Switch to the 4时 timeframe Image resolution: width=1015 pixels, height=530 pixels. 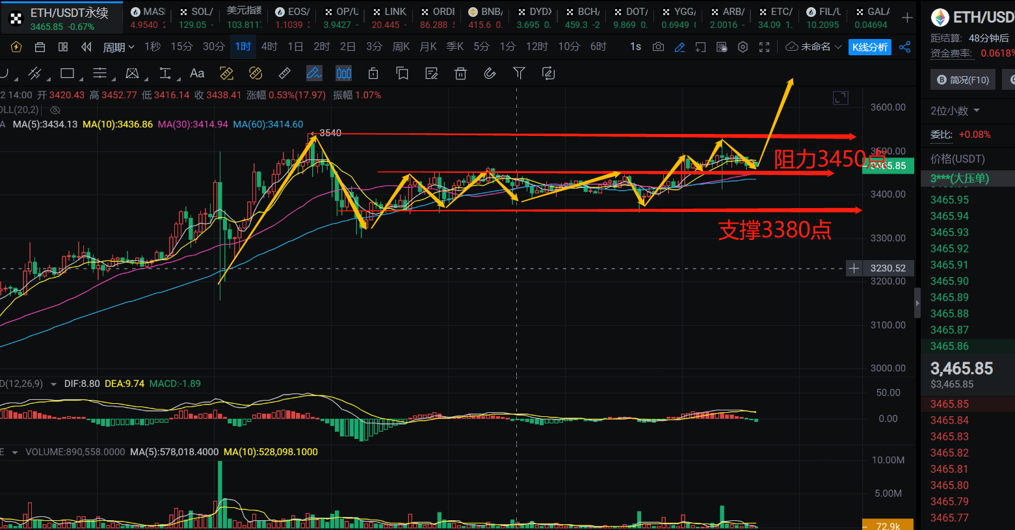pos(269,47)
